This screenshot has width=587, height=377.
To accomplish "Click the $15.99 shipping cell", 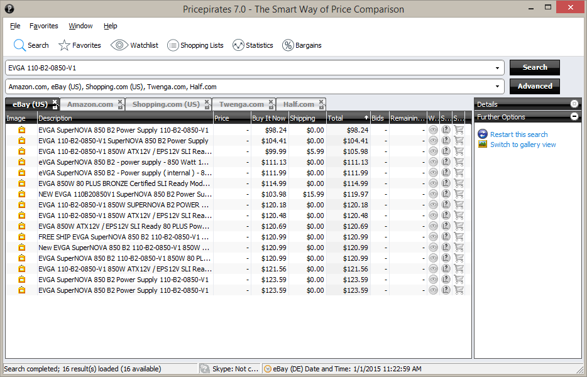I will pos(307,194).
